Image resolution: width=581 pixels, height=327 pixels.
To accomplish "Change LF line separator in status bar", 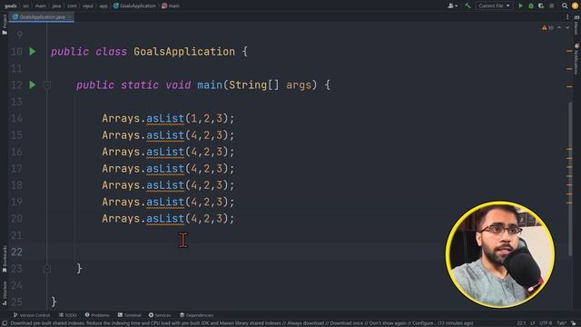I will pyautogui.click(x=533, y=323).
